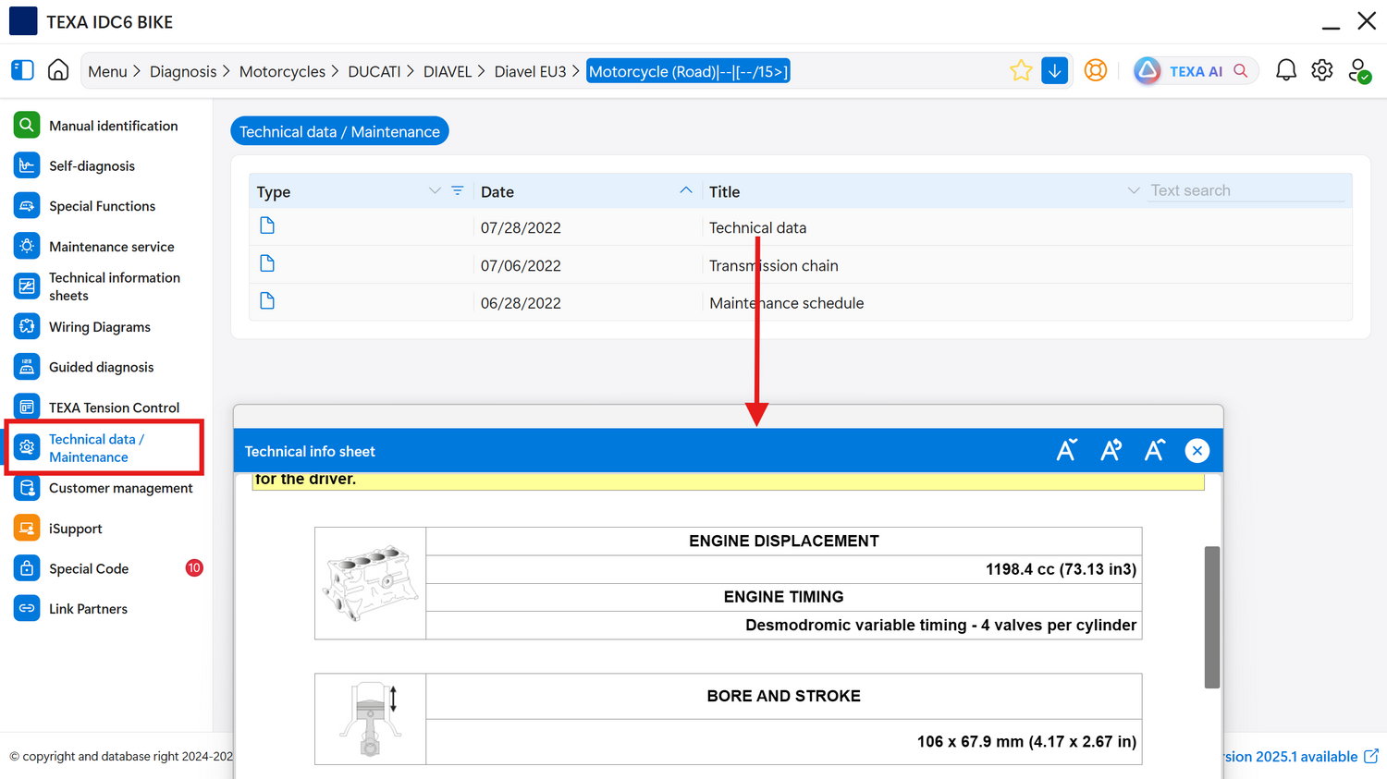
Task: Open document icon for Technical data row
Action: click(x=267, y=225)
